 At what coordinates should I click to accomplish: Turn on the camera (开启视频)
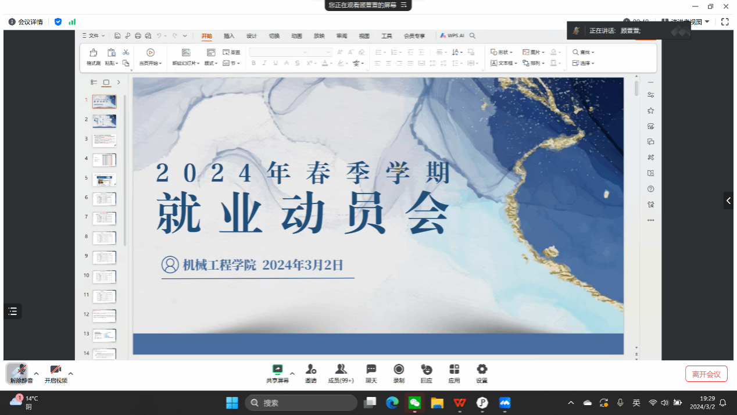coord(56,373)
